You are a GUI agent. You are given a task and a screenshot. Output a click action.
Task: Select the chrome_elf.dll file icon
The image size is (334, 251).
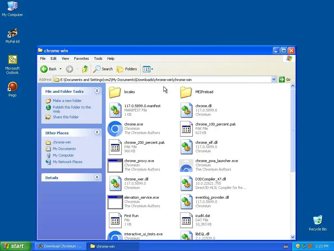(186, 147)
